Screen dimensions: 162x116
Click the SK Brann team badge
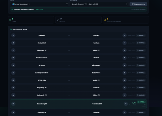[13, 65]
